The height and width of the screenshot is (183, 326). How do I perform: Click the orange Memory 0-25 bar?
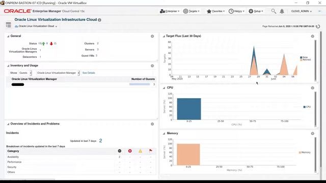point(188,155)
